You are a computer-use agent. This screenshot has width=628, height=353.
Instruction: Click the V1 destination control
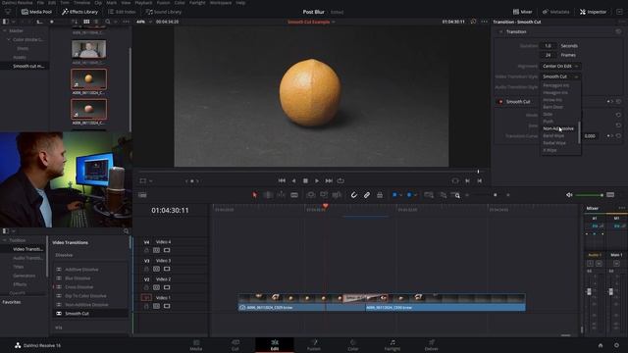tap(146, 298)
